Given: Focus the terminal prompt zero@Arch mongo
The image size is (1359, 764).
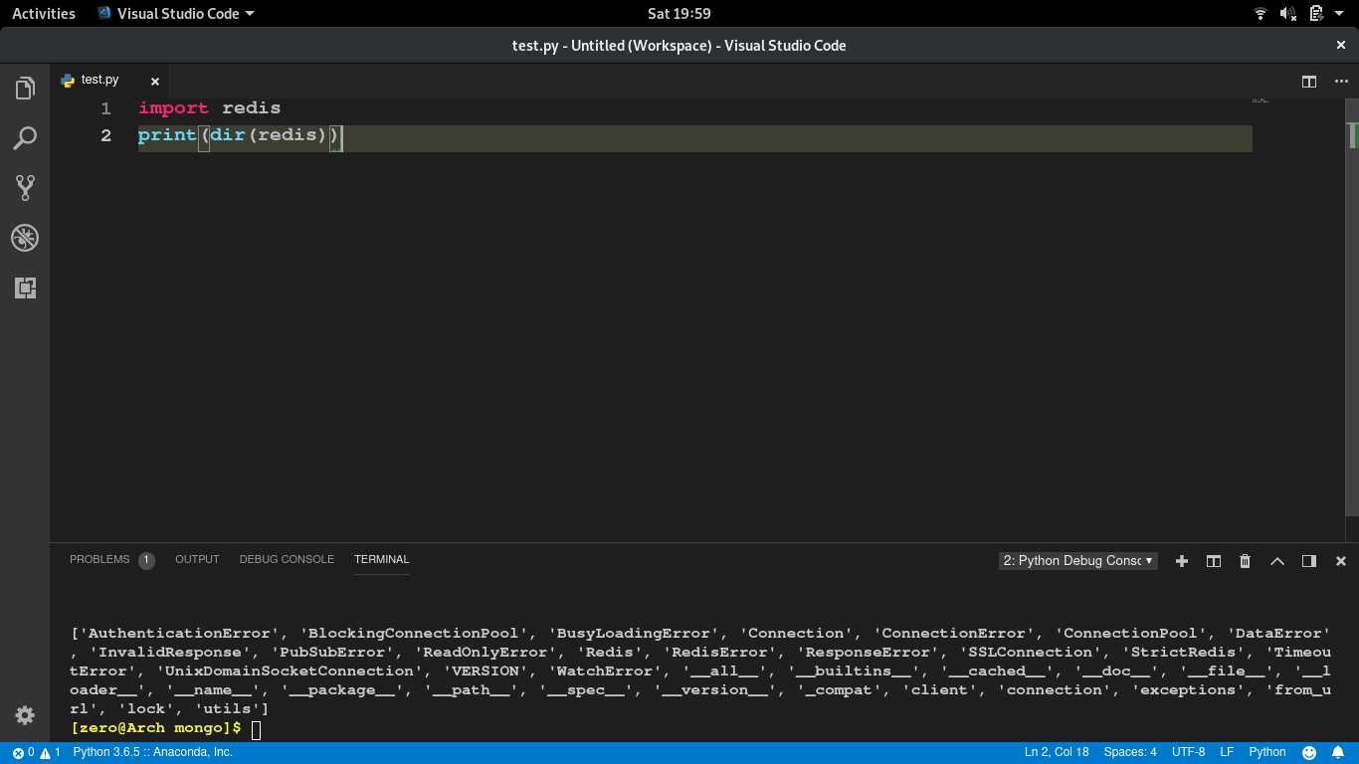Looking at the screenshot, I should (x=156, y=728).
